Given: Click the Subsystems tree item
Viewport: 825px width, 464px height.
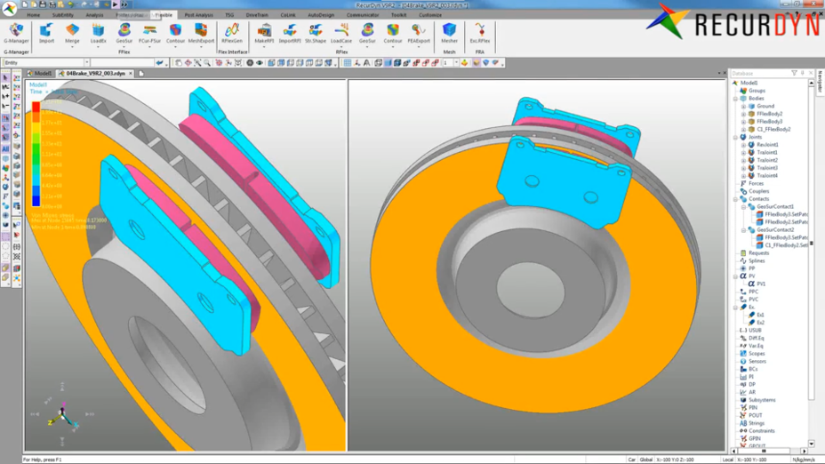Looking at the screenshot, I should click(762, 400).
